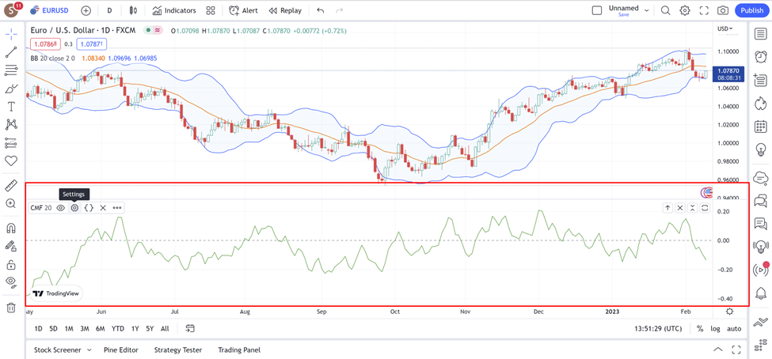
Task: Toggle lock all drawing tools
Action: [x=11, y=265]
